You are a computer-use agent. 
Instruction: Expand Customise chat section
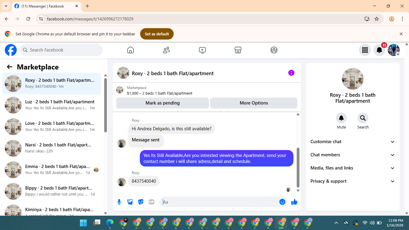tap(353, 142)
